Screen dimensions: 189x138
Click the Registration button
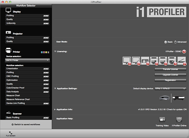(x=170, y=80)
